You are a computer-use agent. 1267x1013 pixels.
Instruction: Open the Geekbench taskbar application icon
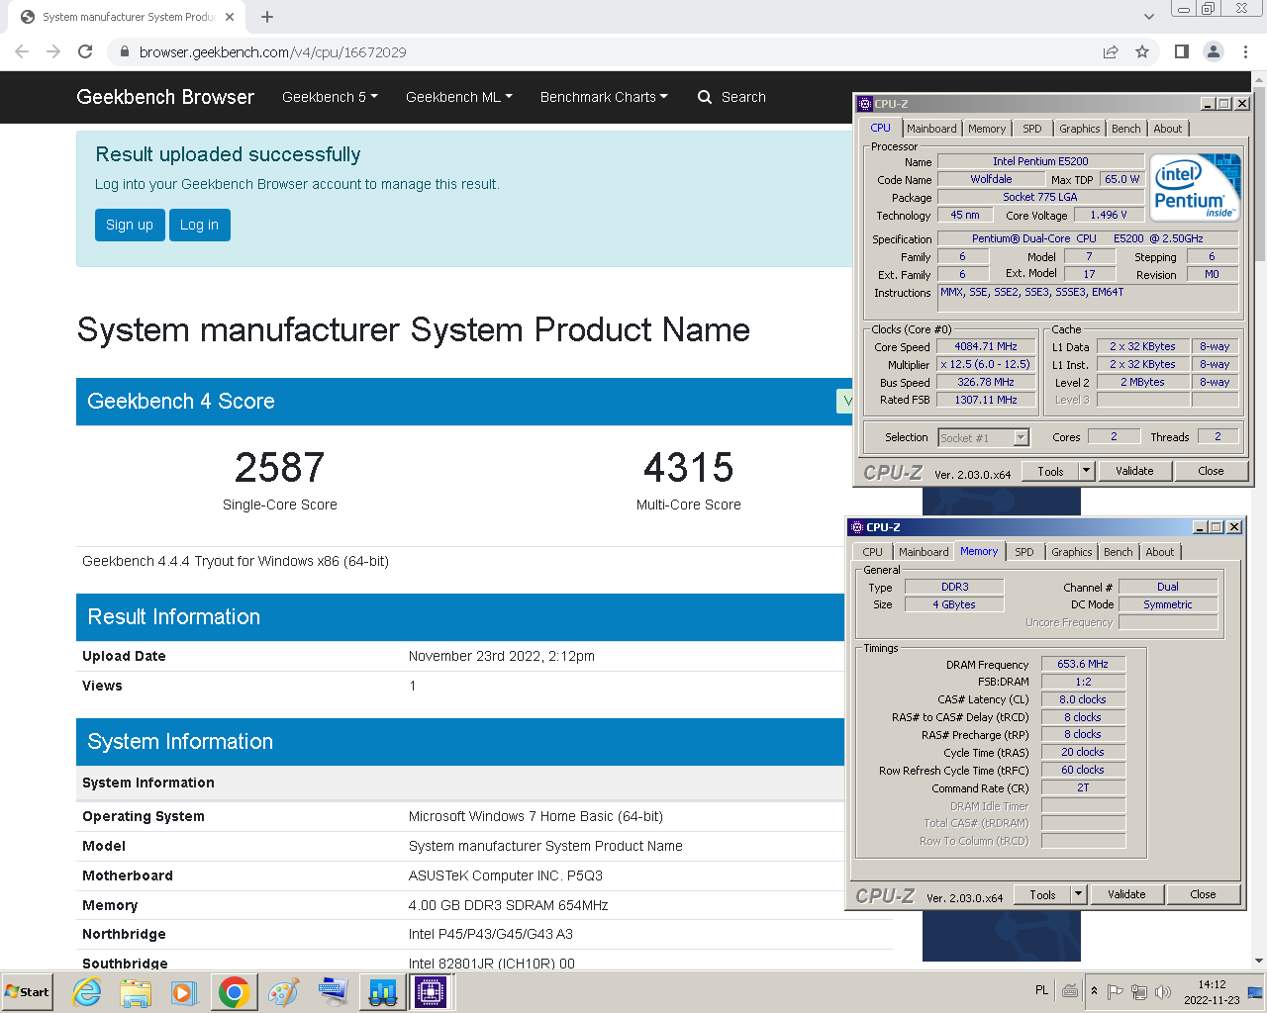coord(382,992)
